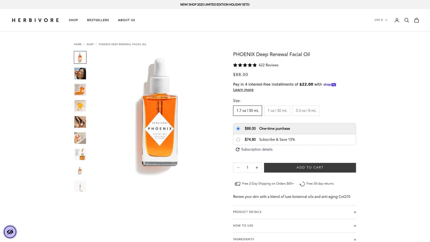The image size is (430, 242).
Task: Open the ABOUT US menu
Action: [x=126, y=20]
